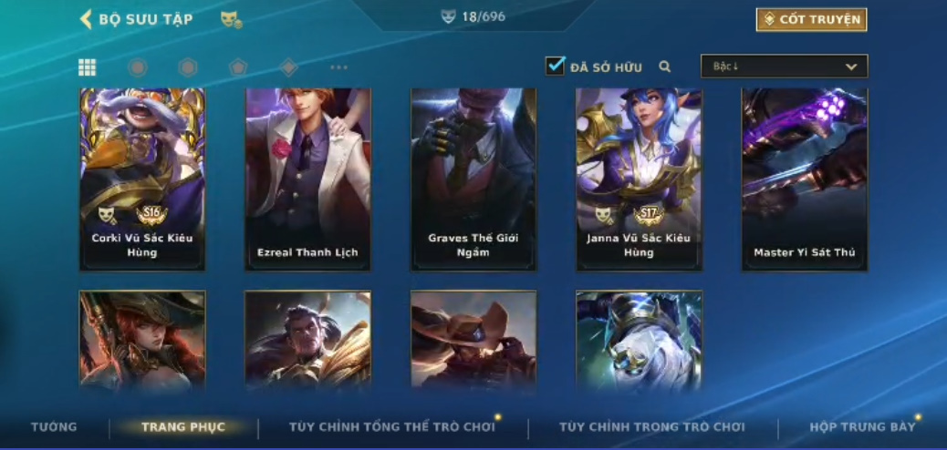The image size is (947, 450).
Task: Switch to Tùy Chỉnh Tổng Thể Trò Chơi tab
Action: (392, 427)
